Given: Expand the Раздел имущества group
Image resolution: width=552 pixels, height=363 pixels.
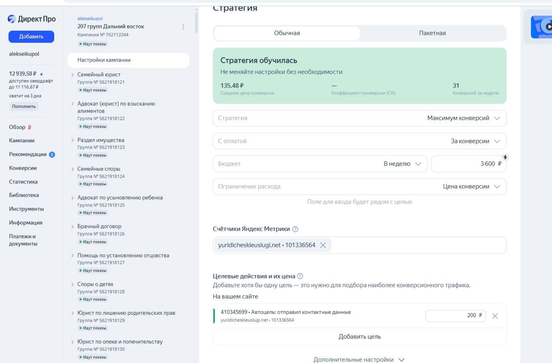Looking at the screenshot, I should [x=72, y=140].
